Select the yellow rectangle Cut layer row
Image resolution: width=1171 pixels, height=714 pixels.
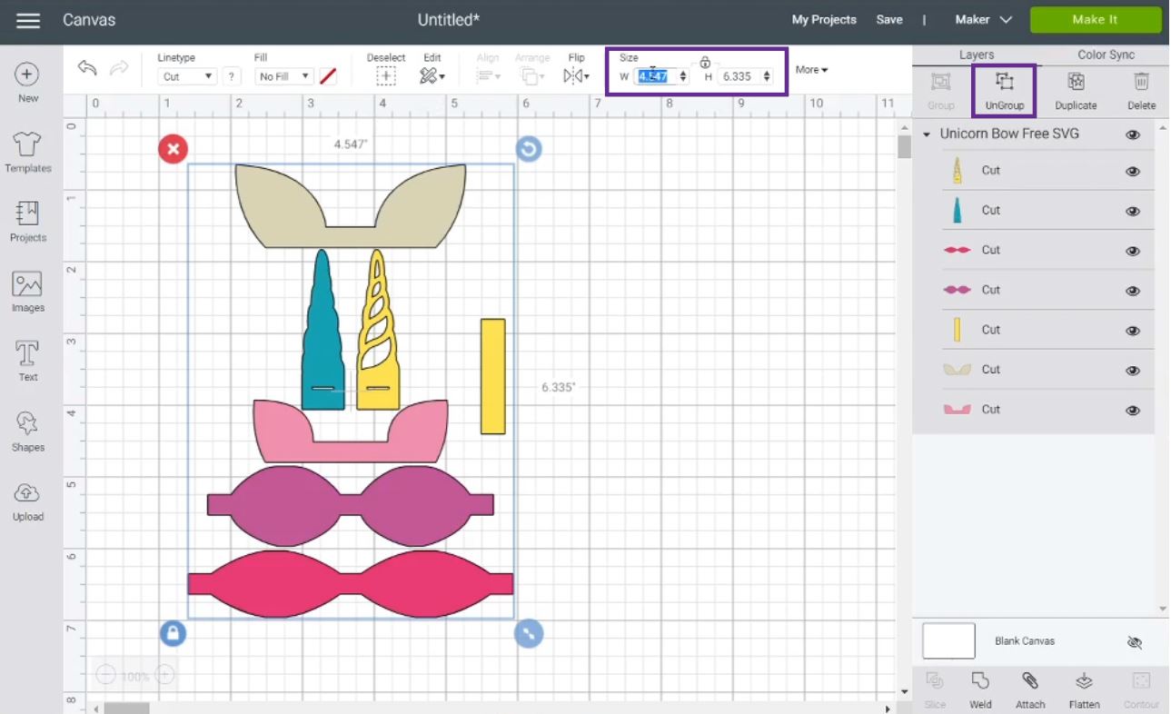1047,330
